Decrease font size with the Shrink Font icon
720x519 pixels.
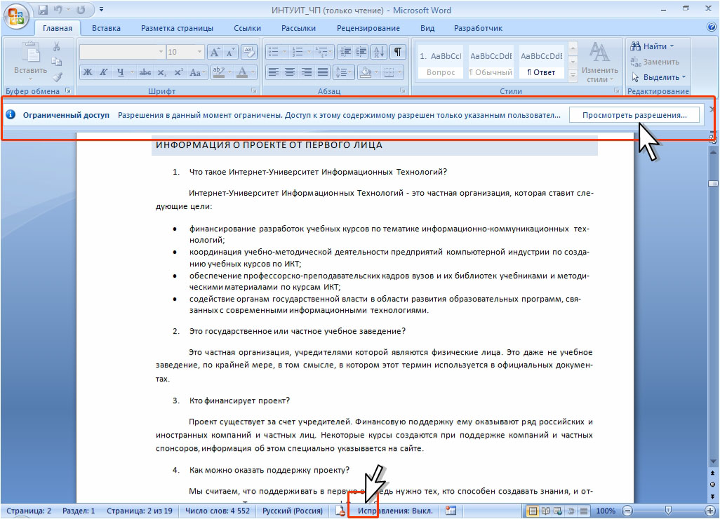(229, 52)
